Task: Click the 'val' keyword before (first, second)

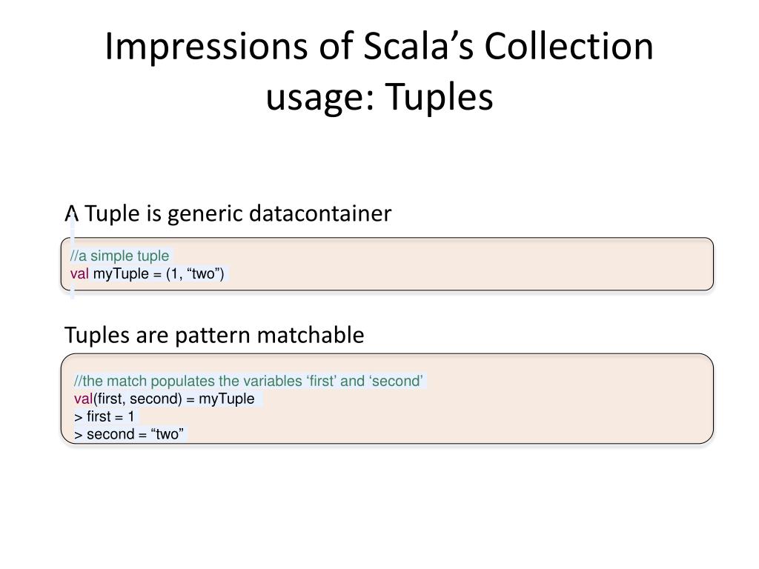Action: coord(83,399)
